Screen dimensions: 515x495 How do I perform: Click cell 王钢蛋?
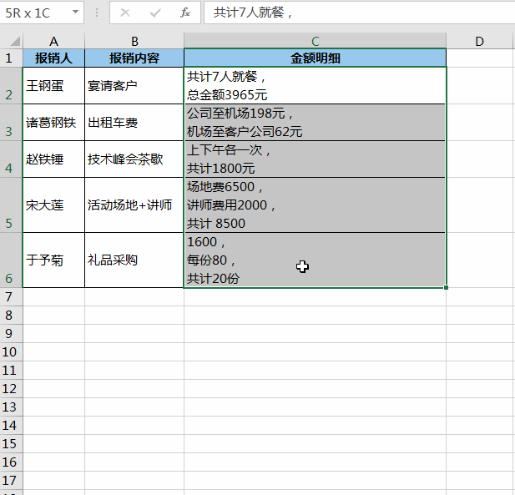[53, 86]
